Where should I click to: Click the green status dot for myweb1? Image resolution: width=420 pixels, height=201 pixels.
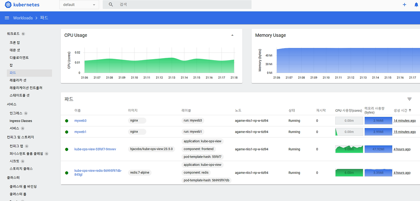point(67,132)
